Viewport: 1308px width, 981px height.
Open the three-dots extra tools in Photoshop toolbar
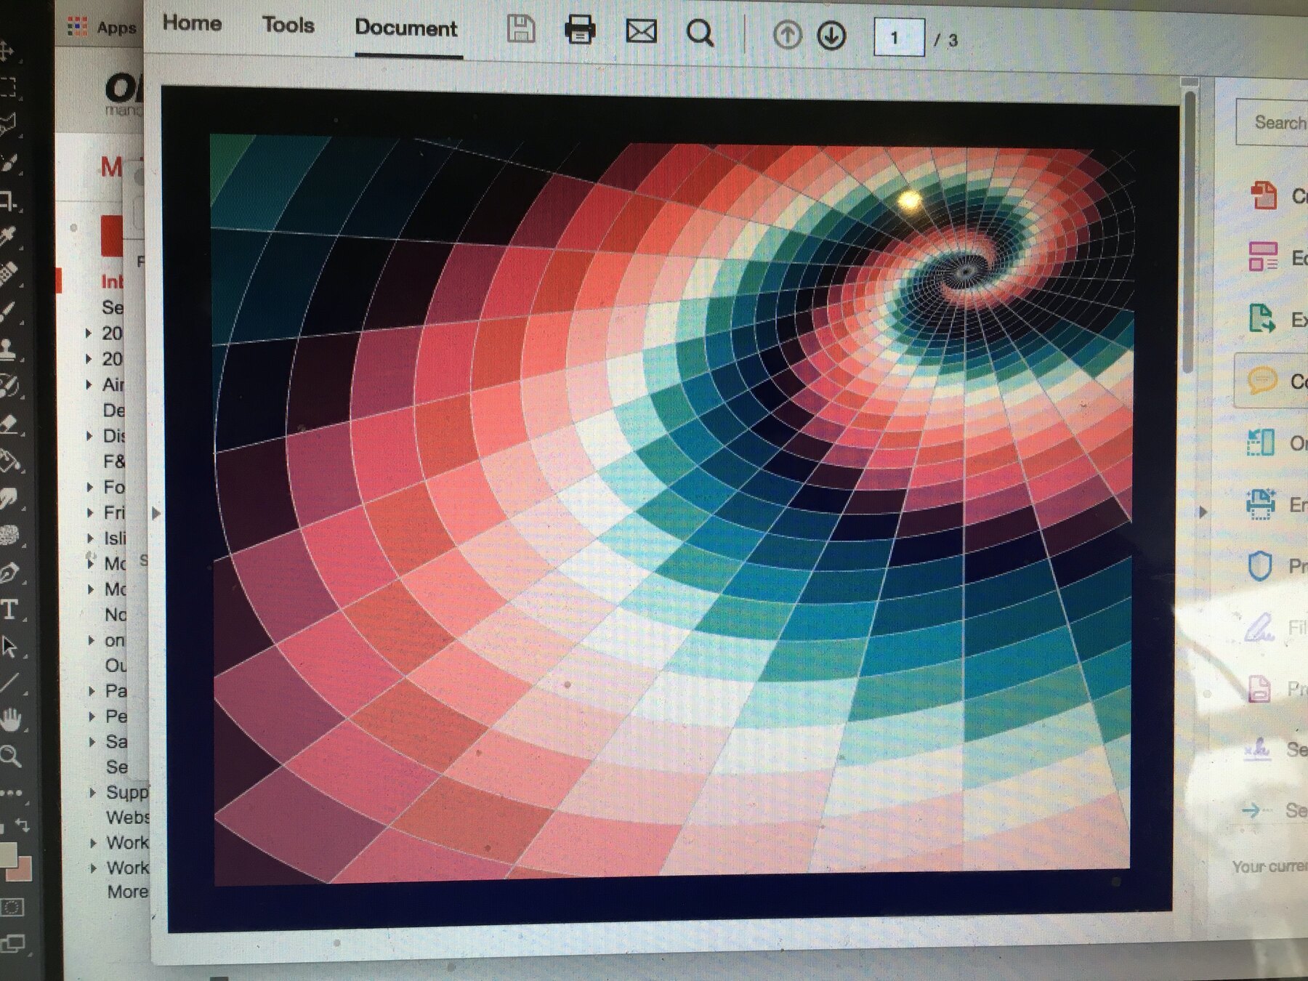[x=11, y=792]
